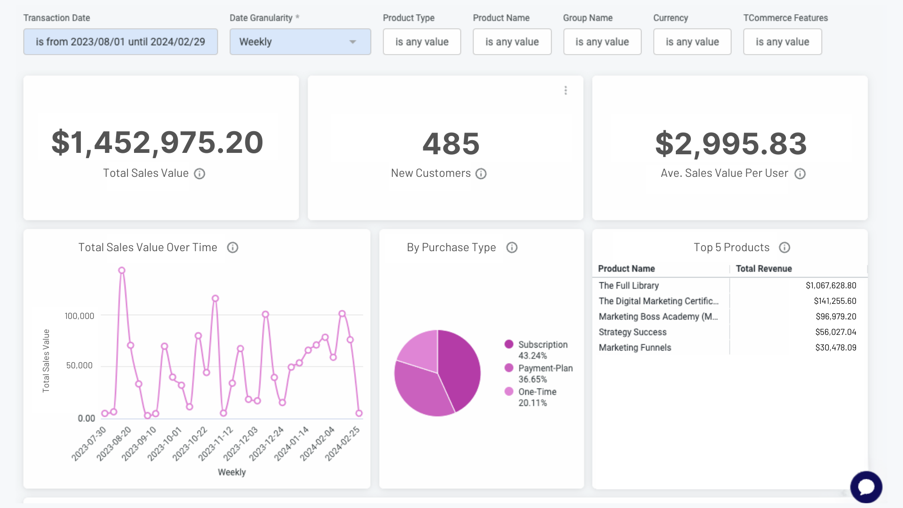Image resolution: width=903 pixels, height=508 pixels.
Task: Open the Product Name filter
Action: point(512,42)
